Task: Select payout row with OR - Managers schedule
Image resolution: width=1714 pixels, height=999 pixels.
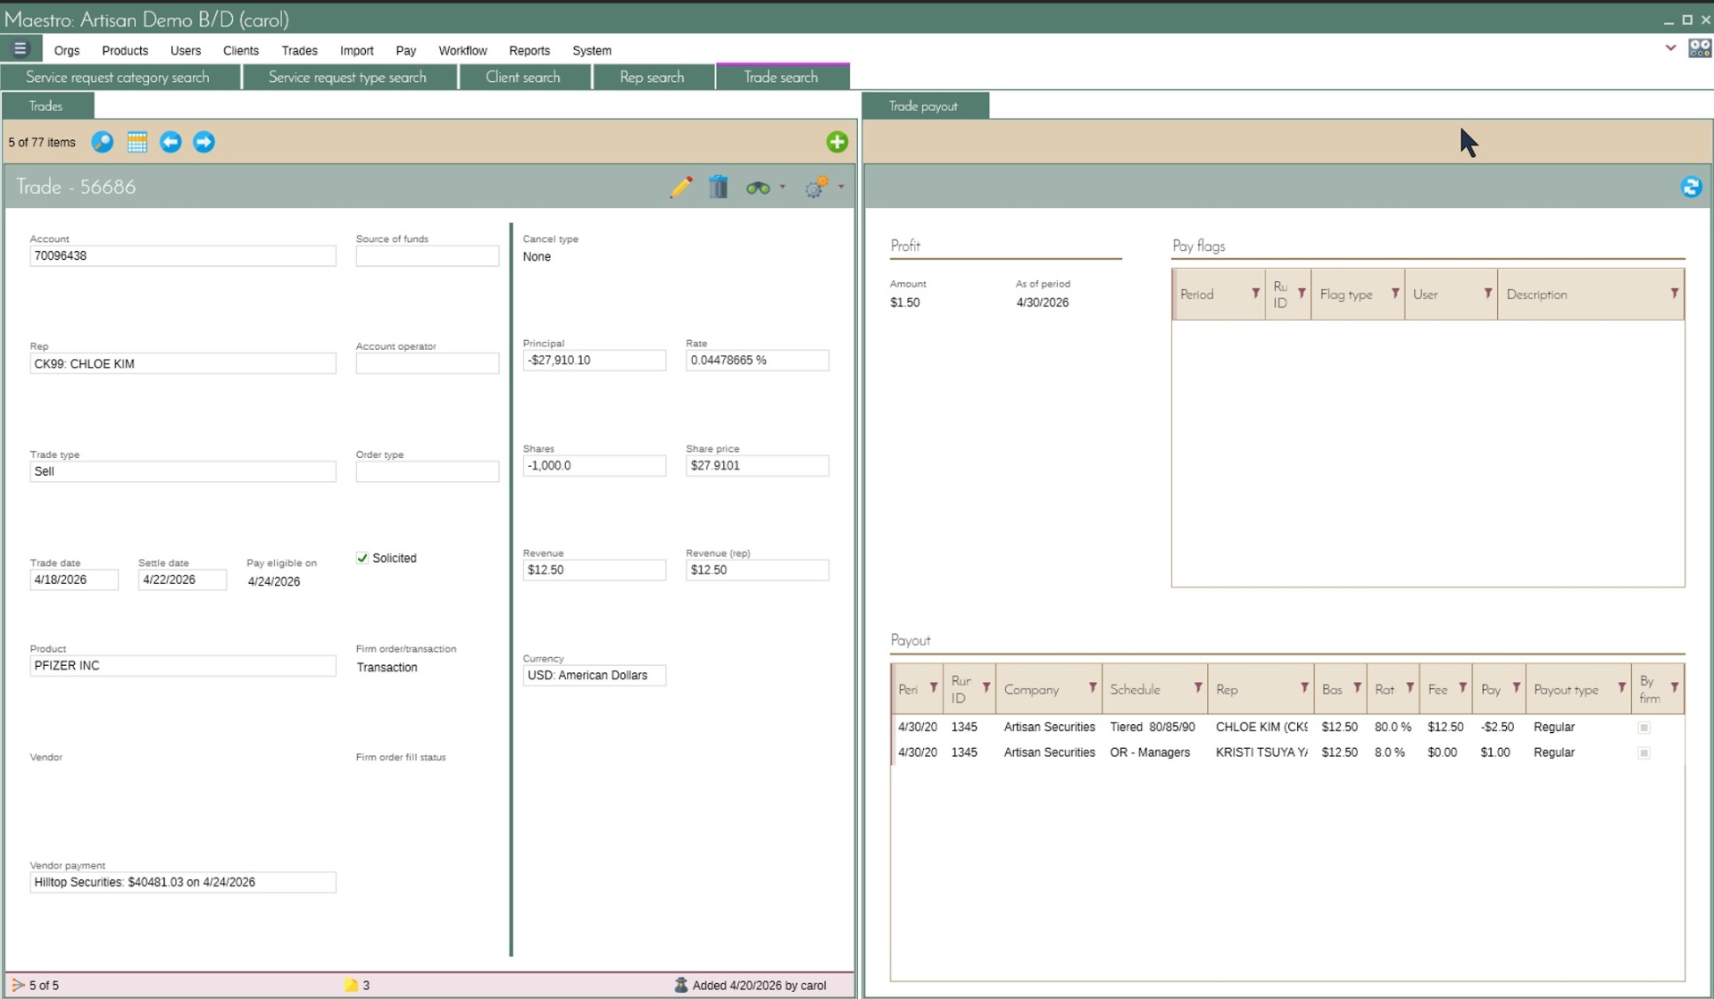Action: click(x=1286, y=753)
